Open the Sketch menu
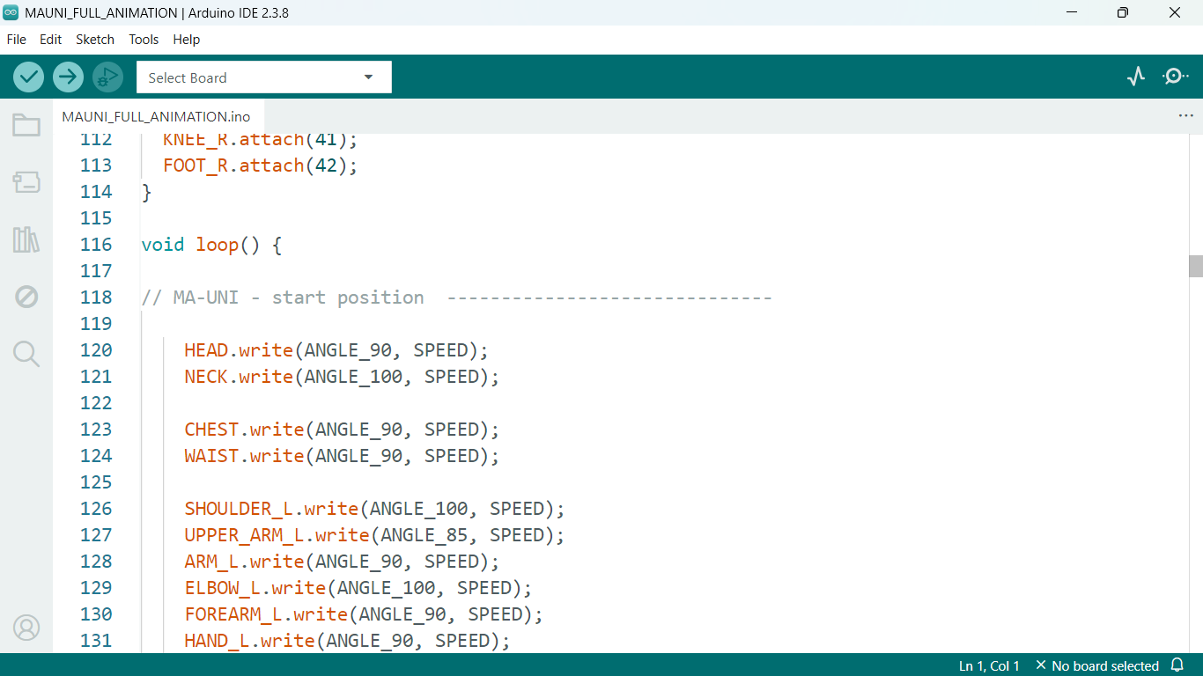This screenshot has height=676, width=1203. click(x=95, y=40)
